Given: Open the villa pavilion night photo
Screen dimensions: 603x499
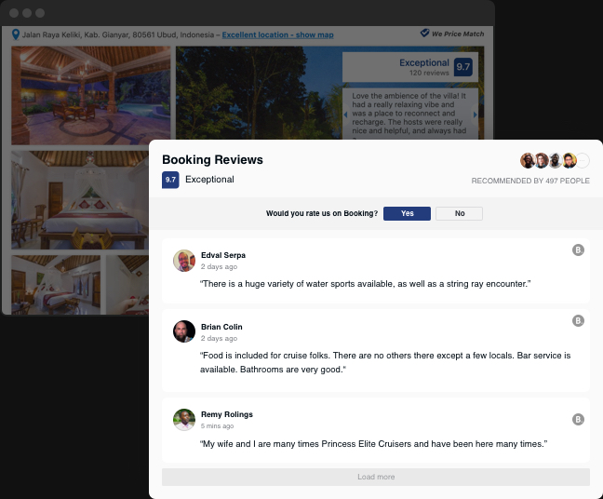Looking at the screenshot, I should (91, 96).
